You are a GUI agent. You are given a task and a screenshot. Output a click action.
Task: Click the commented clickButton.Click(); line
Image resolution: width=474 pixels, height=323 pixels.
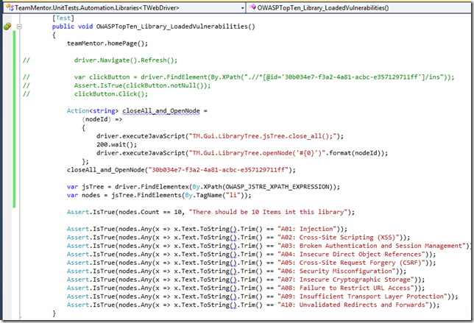111,94
